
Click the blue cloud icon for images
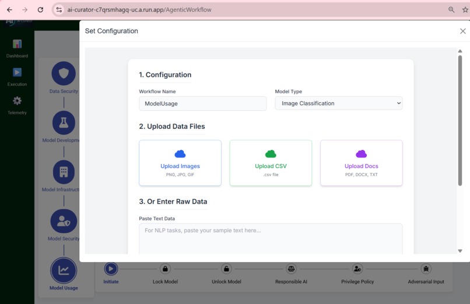tap(180, 154)
